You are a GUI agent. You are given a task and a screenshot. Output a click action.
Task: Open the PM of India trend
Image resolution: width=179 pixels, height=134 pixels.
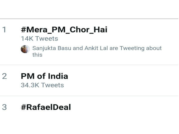pos(44,76)
